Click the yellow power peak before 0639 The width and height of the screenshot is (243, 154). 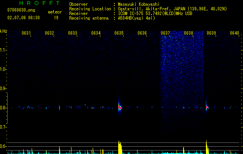click(207, 147)
